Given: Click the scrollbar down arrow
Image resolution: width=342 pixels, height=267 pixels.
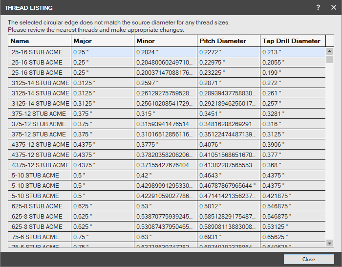Looking at the screenshot, I should pyautogui.click(x=329, y=243).
